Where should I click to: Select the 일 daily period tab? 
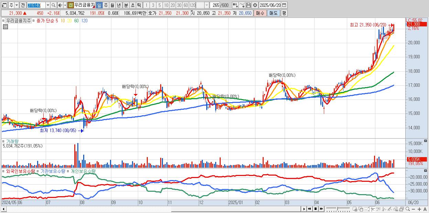click(x=99, y=5)
